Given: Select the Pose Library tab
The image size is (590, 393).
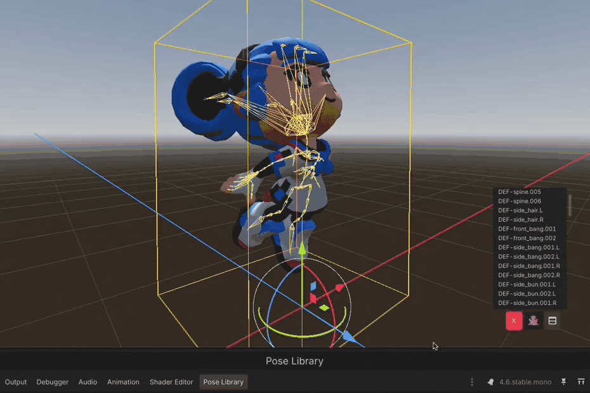Looking at the screenshot, I should pyautogui.click(x=223, y=382).
